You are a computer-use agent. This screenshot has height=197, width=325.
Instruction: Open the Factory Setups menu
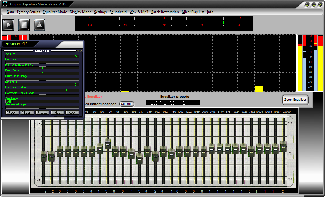pyautogui.click(x=28, y=12)
